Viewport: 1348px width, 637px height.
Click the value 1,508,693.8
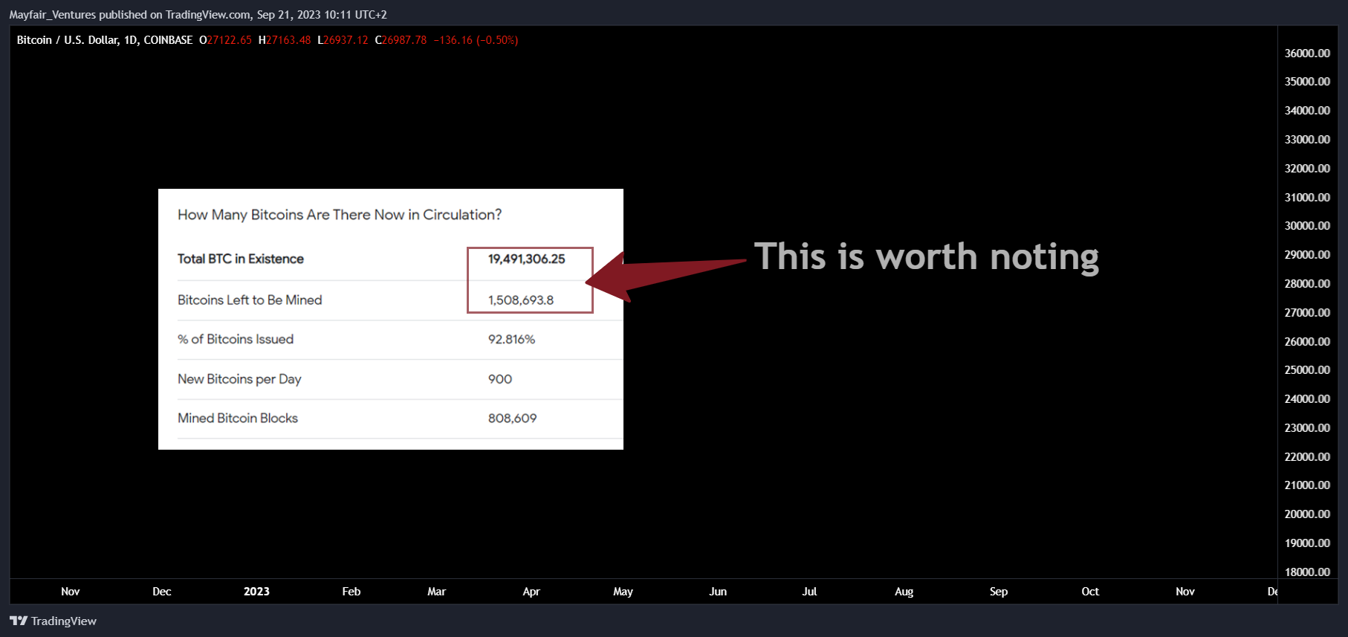pos(521,300)
